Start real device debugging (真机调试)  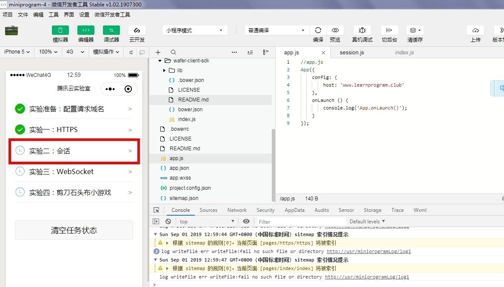[362, 30]
